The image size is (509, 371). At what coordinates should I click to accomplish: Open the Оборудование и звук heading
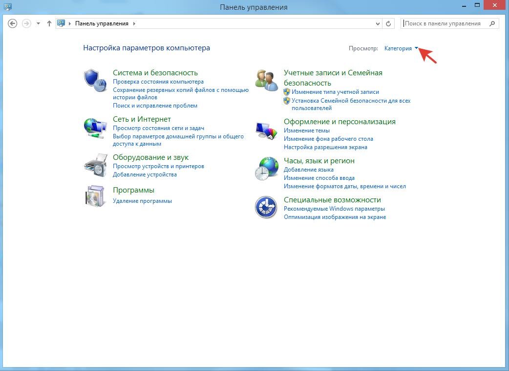click(x=150, y=157)
